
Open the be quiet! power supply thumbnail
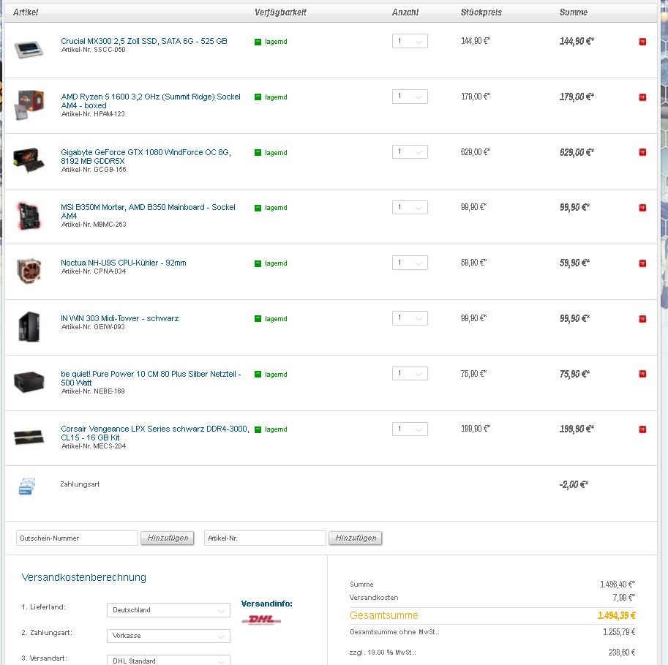click(x=29, y=381)
